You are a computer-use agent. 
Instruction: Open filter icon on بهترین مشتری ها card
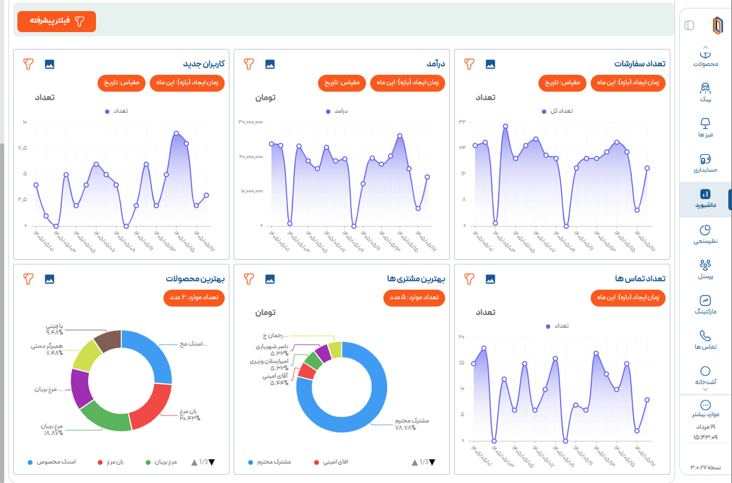click(249, 279)
